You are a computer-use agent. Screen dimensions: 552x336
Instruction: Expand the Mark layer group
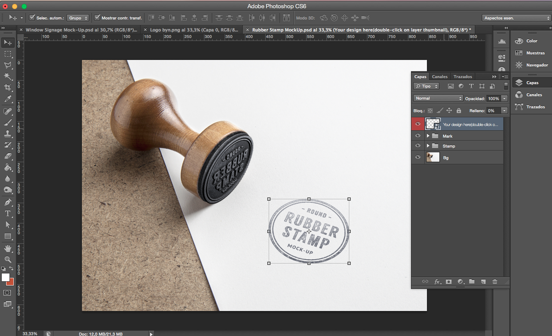(428, 136)
